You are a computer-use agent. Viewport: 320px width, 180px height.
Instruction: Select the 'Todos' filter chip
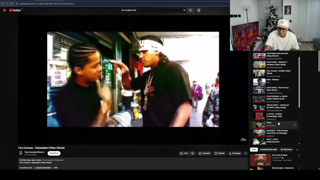(x=254, y=149)
